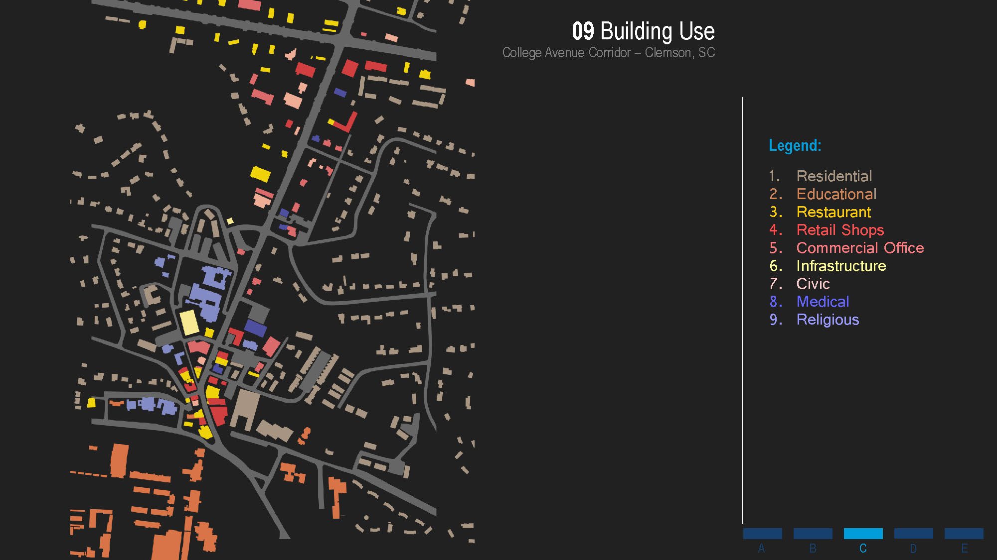Click the Civic legend entry
997x560 pixels.
[x=800, y=284]
